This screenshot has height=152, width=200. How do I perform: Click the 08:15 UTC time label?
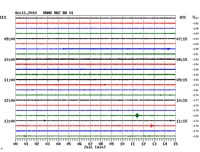182,60
